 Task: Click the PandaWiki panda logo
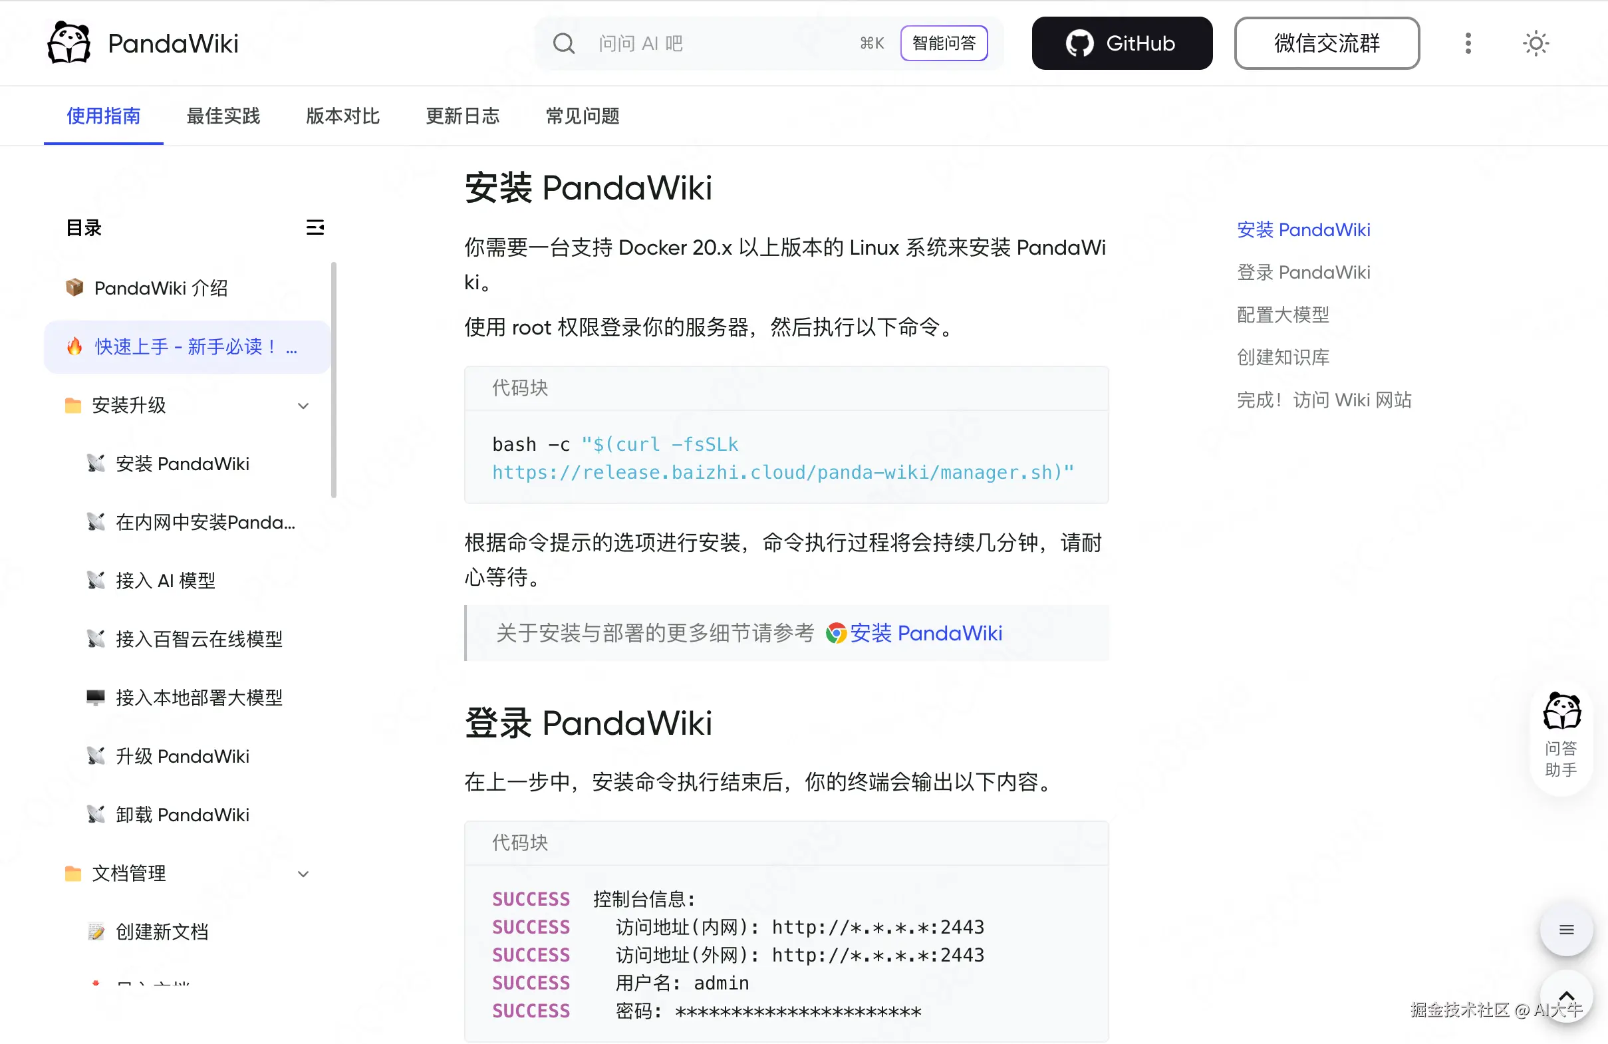(69, 43)
